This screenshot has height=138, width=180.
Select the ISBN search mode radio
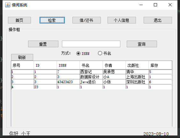click(x=78, y=53)
